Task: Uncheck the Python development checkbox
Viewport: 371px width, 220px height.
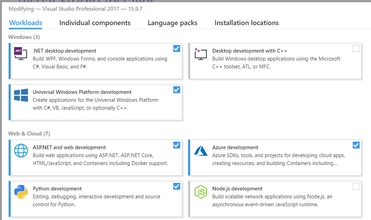Action: click(x=176, y=186)
